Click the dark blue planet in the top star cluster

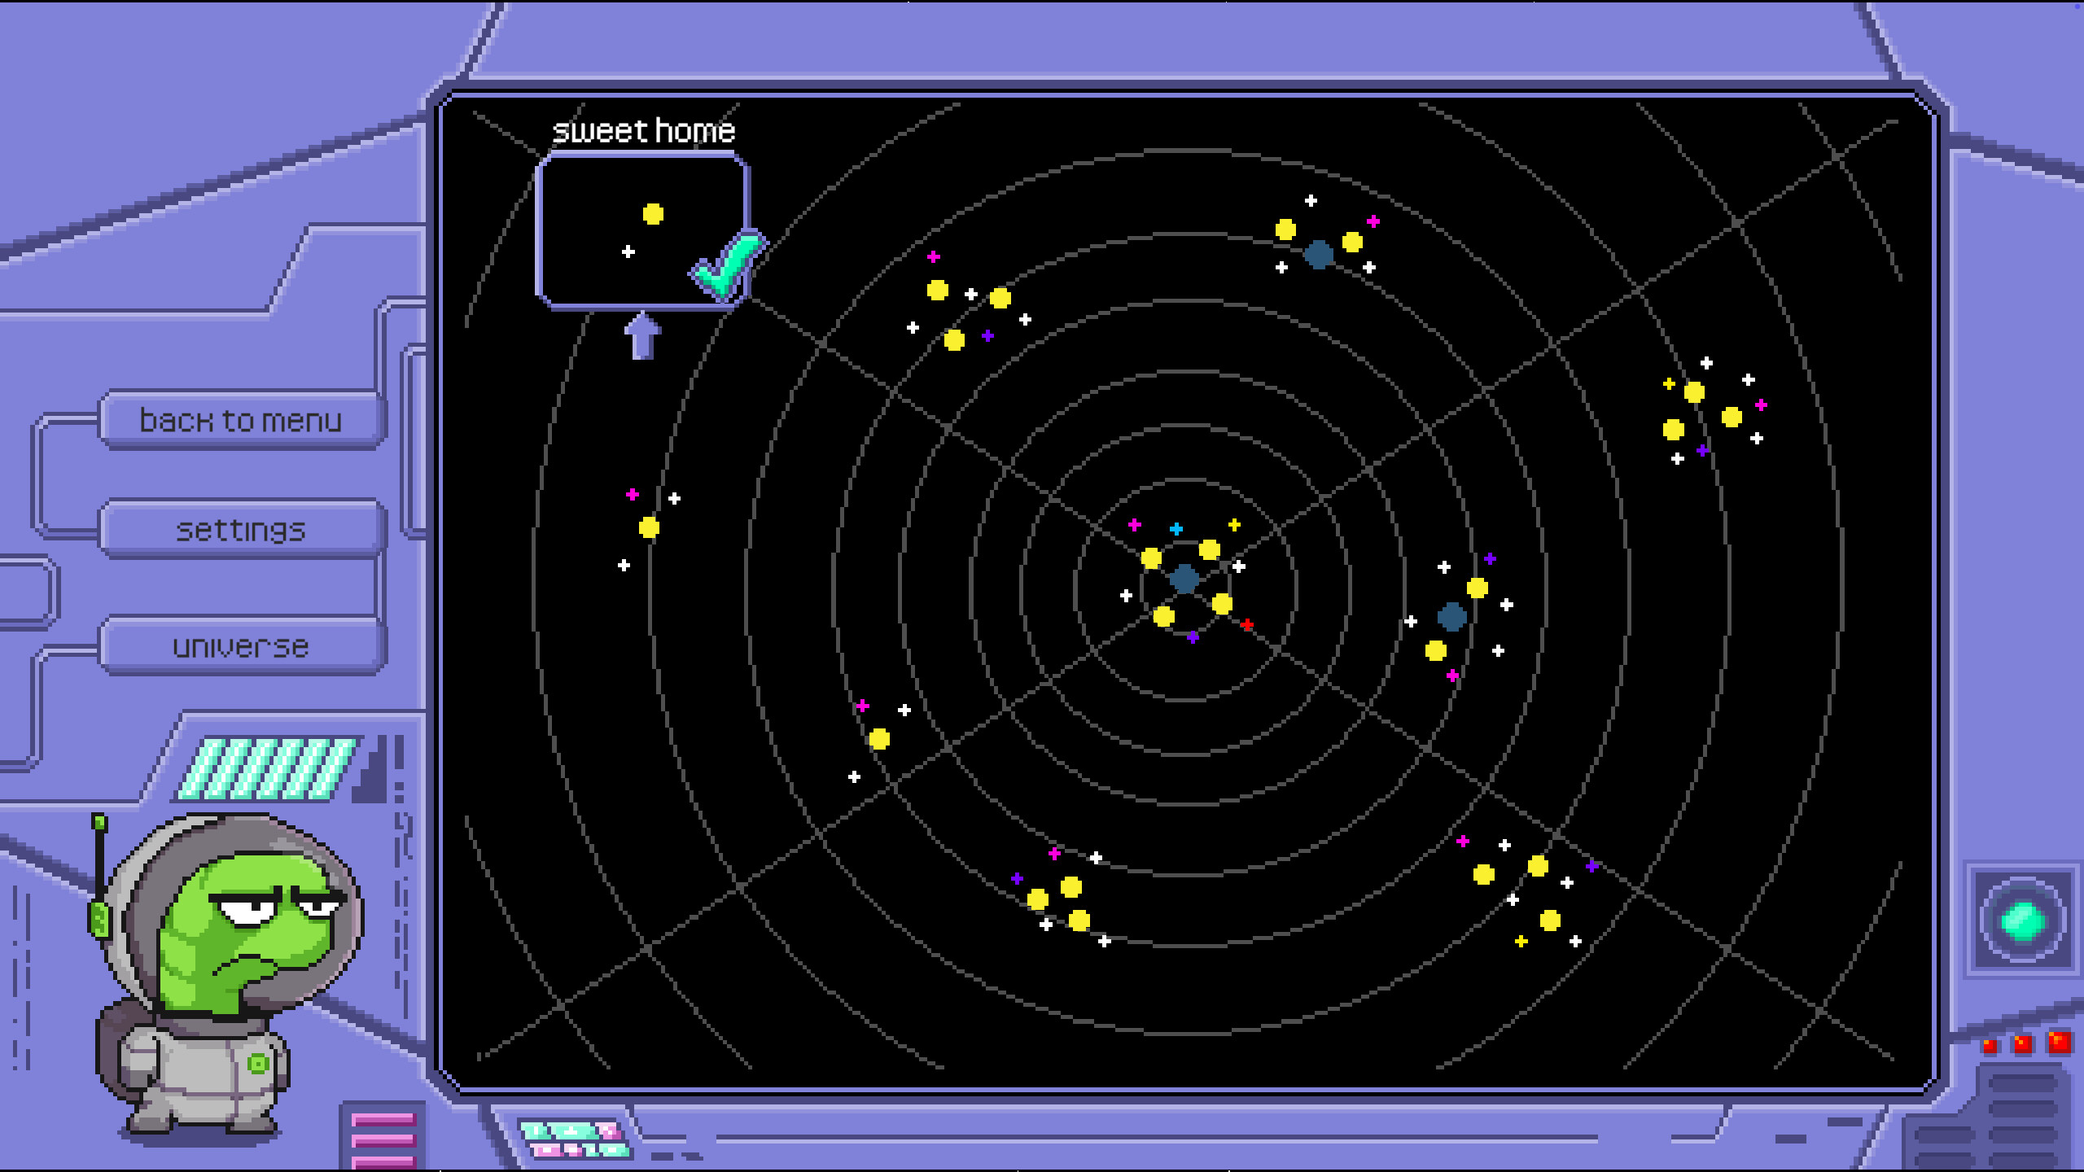(1319, 253)
